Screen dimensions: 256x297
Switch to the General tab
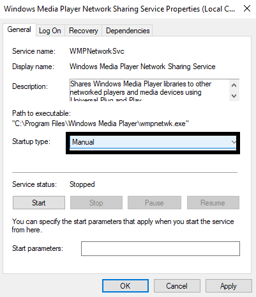pos(19,29)
